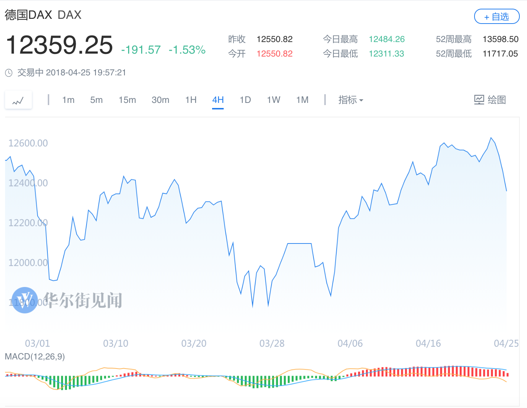This screenshot has height=408, width=527.
Task: Click the change value -191.57
Action: 141,50
